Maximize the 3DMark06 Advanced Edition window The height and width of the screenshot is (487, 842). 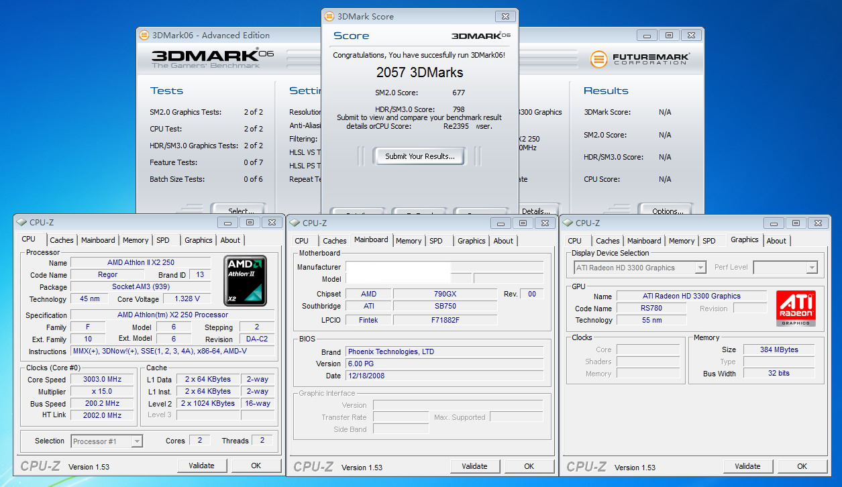pos(670,35)
